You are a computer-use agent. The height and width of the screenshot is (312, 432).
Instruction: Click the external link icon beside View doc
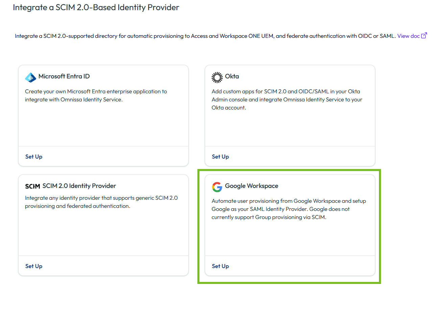point(424,35)
